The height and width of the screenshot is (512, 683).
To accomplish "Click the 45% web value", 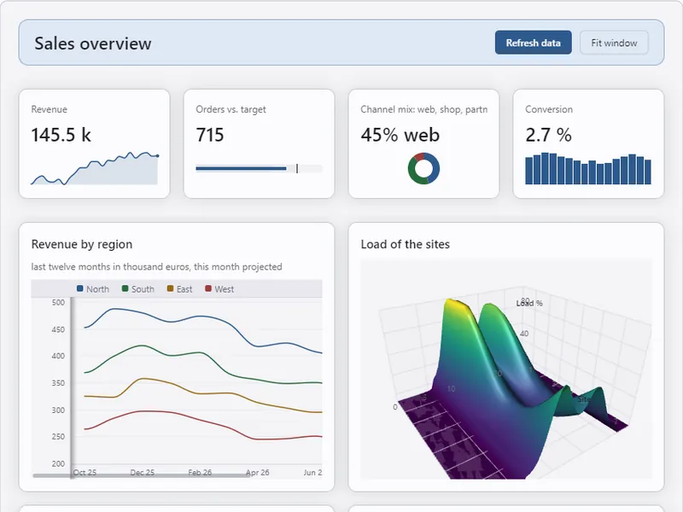I will [400, 135].
